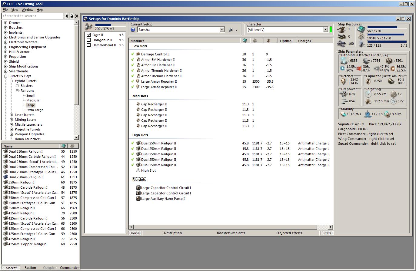This screenshot has width=416, height=271.
Task: Click the Large Auxiliary Nano Pump I rig icon
Action: pyautogui.click(x=138, y=199)
